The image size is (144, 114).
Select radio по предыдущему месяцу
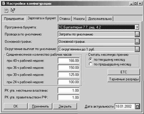tap(91, 64)
